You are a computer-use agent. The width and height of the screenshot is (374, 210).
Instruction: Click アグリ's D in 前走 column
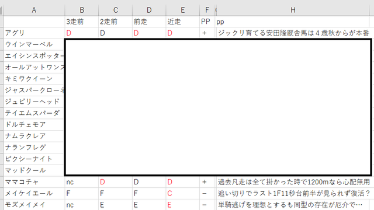coord(136,33)
